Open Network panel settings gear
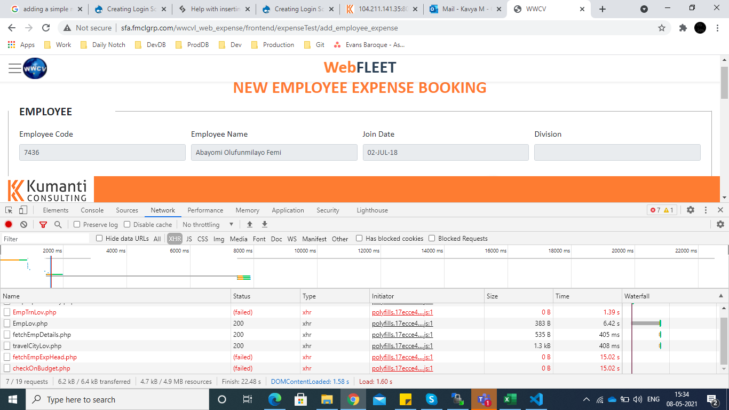The image size is (729, 410). tap(720, 224)
